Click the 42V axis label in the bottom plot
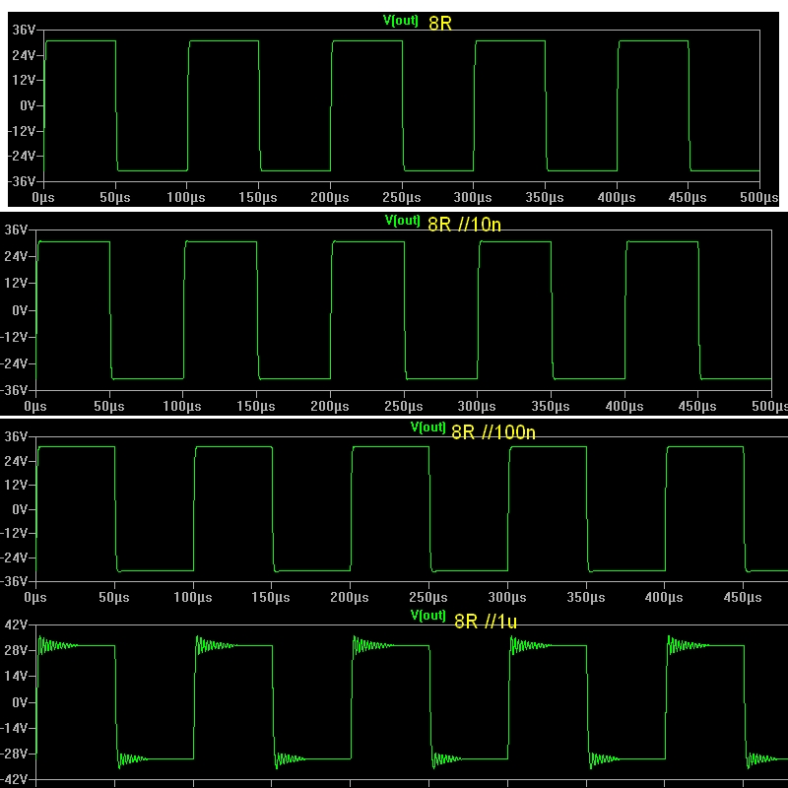 pyautogui.click(x=16, y=624)
